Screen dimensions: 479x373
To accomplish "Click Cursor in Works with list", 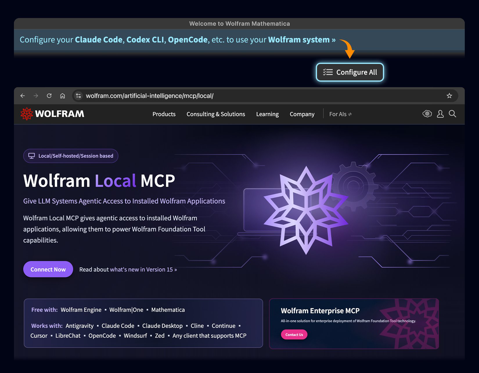I will (x=39, y=336).
